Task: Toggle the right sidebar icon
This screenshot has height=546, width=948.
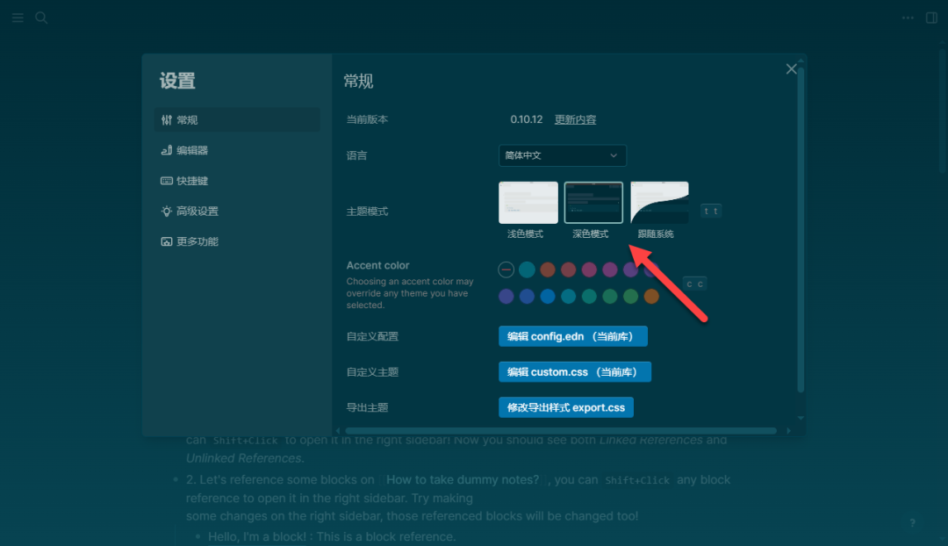Action: (932, 18)
